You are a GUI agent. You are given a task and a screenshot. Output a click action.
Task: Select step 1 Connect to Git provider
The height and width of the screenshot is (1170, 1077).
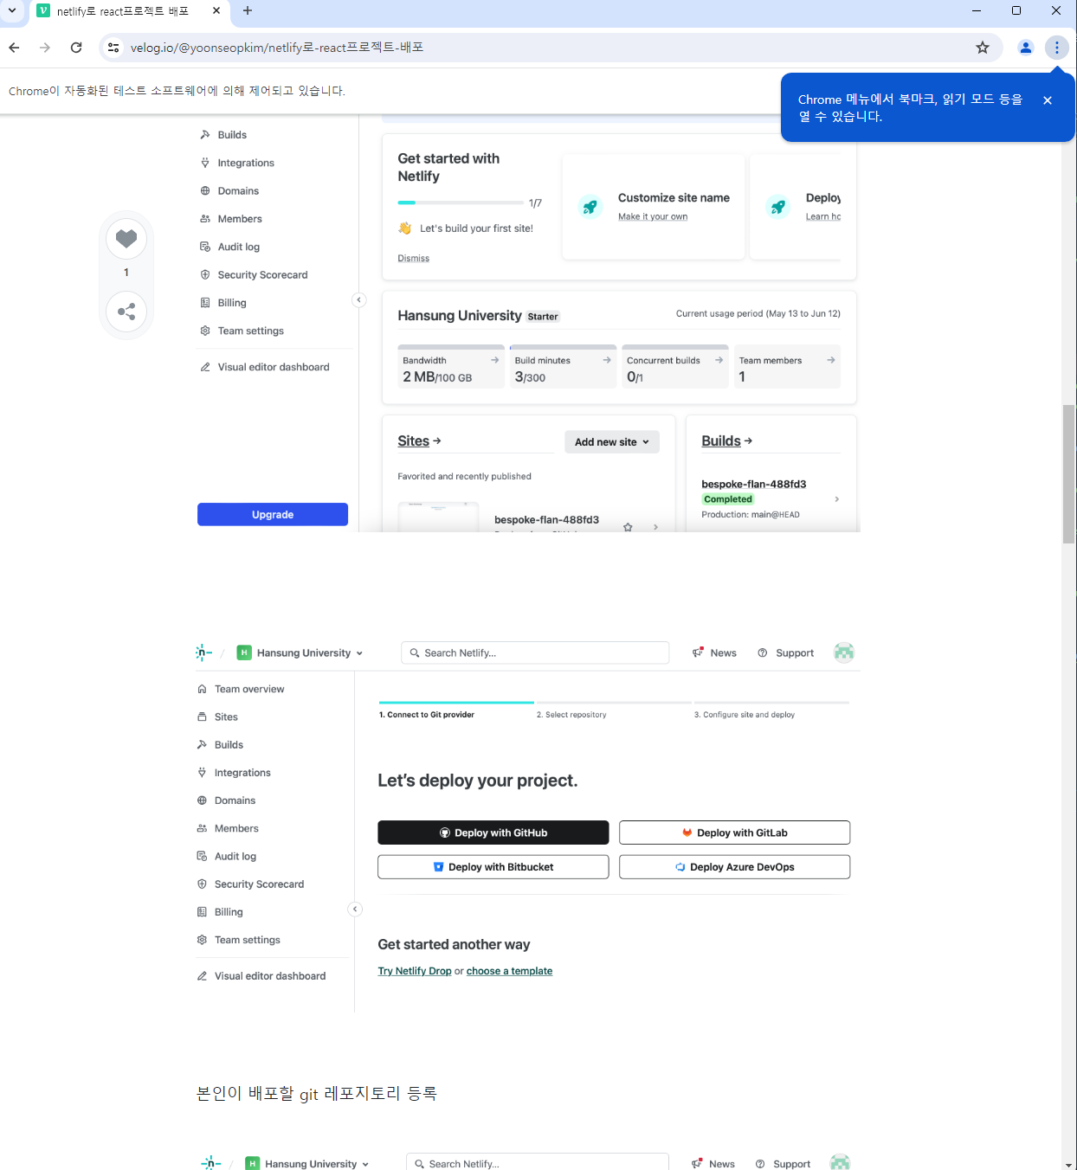[427, 715]
